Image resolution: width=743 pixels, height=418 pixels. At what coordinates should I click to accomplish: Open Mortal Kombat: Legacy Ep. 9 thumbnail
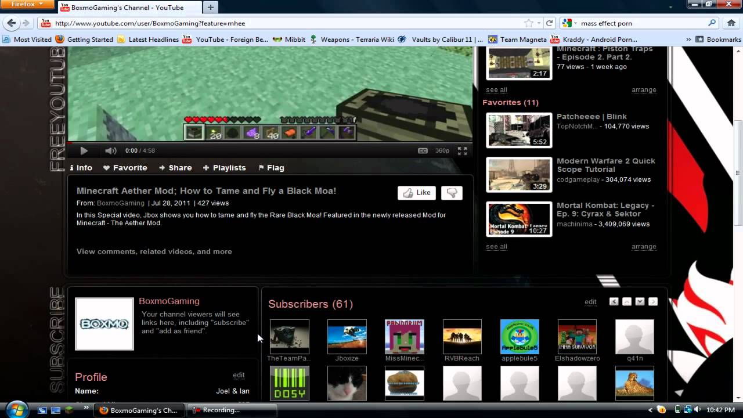point(519,219)
